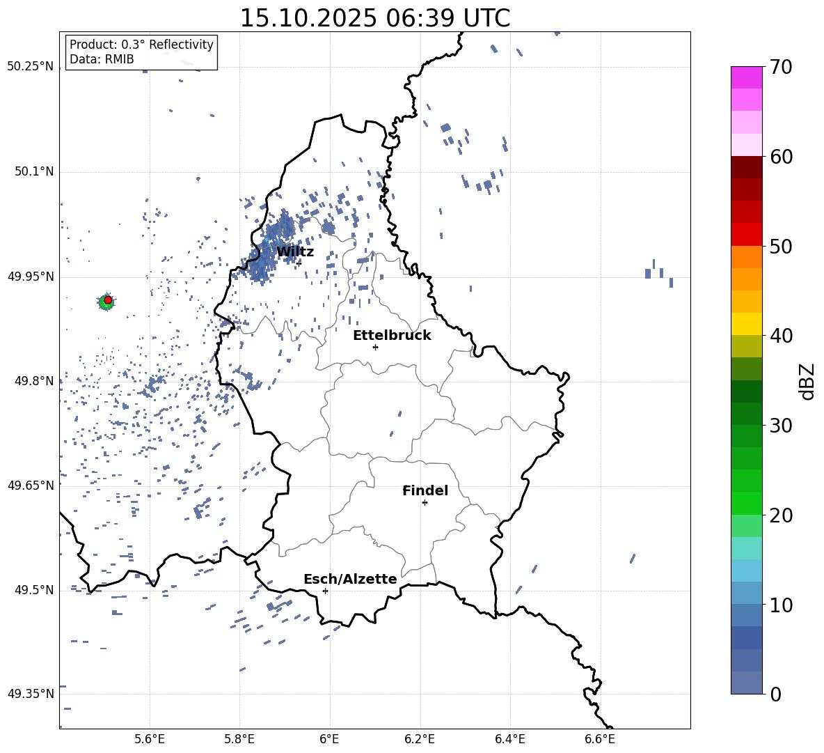Click the 40 colorbar tick label
The width and height of the screenshot is (824, 753).
pyautogui.click(x=782, y=336)
